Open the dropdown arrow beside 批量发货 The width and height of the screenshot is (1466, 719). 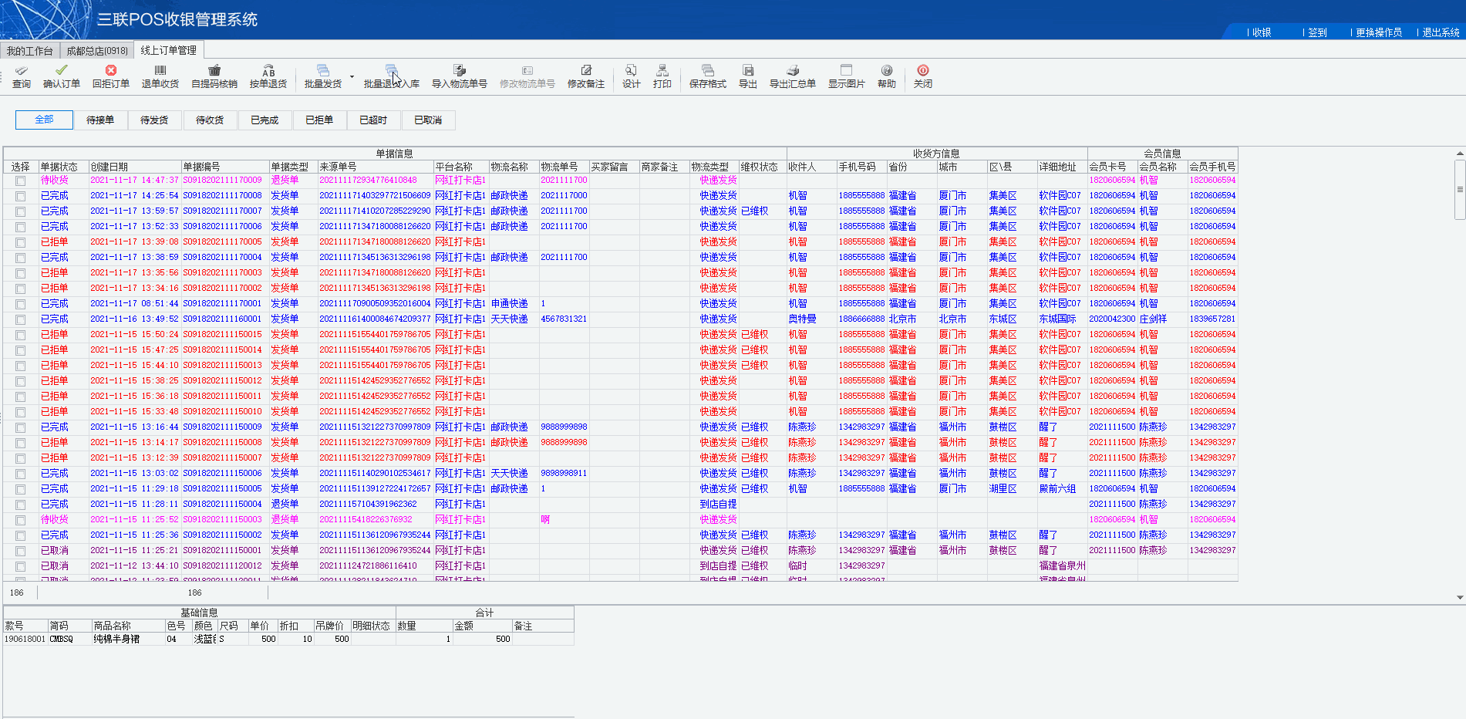point(352,76)
